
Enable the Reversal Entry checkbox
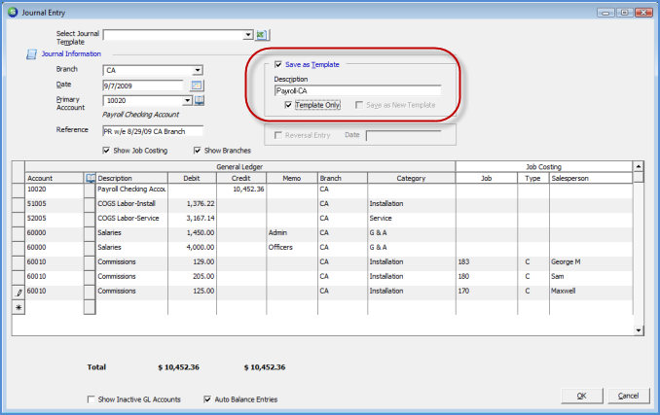pyautogui.click(x=278, y=135)
